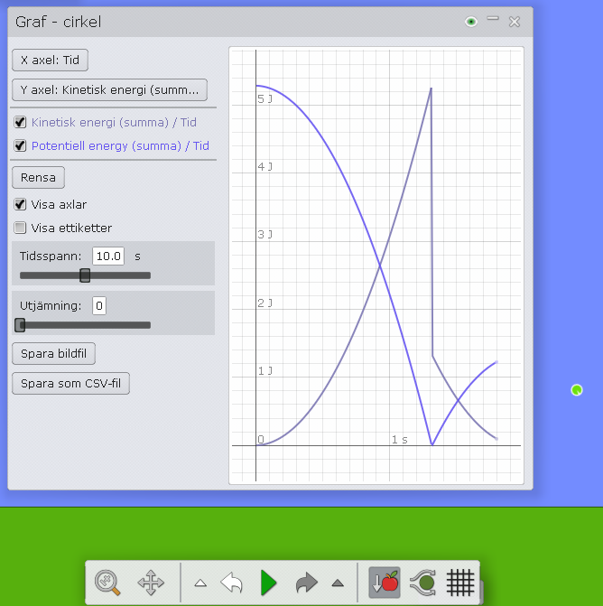
Task: Toggle the grid icon
Action: [x=460, y=583]
